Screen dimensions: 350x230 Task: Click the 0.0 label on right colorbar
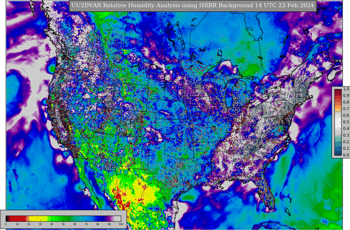pyautogui.click(x=346, y=155)
